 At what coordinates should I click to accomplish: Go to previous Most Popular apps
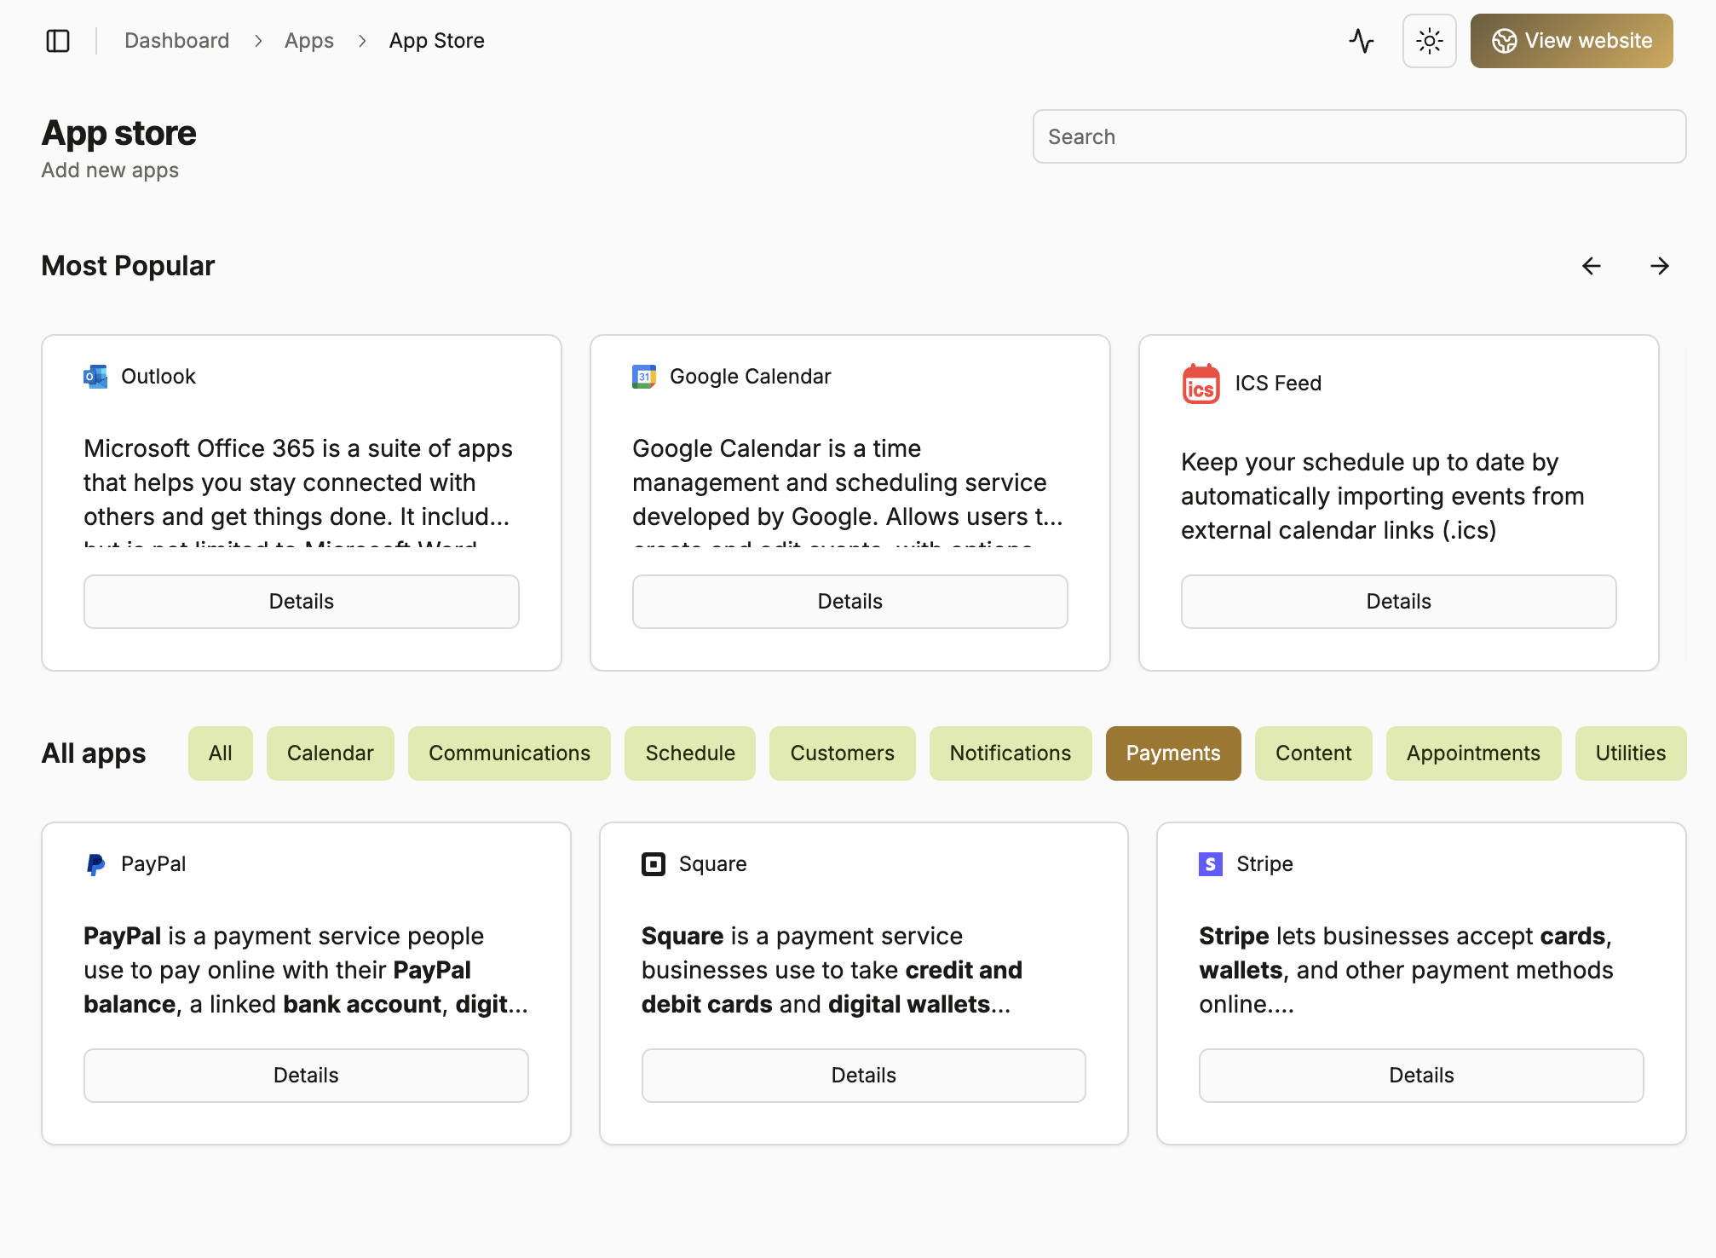pyautogui.click(x=1592, y=266)
